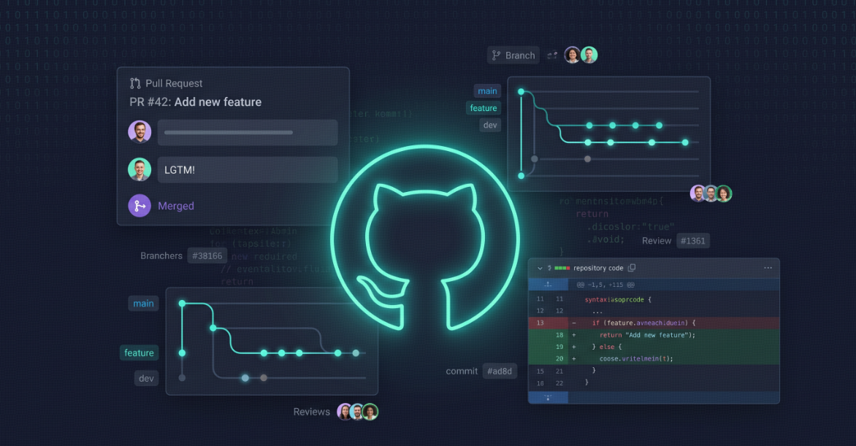Click the "PR #42: Add new feature" title
Viewport: 856px width, 446px height.
(x=196, y=102)
